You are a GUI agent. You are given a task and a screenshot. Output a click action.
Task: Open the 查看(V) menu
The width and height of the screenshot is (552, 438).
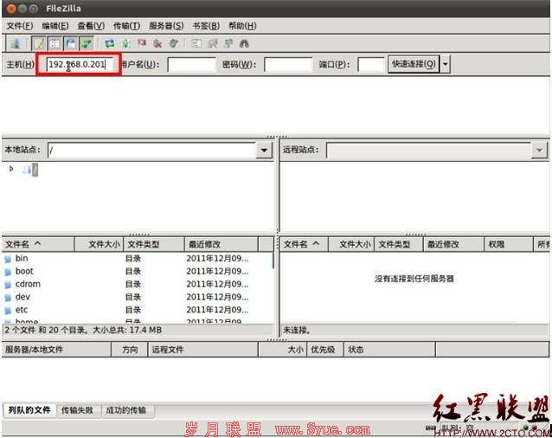click(x=91, y=26)
